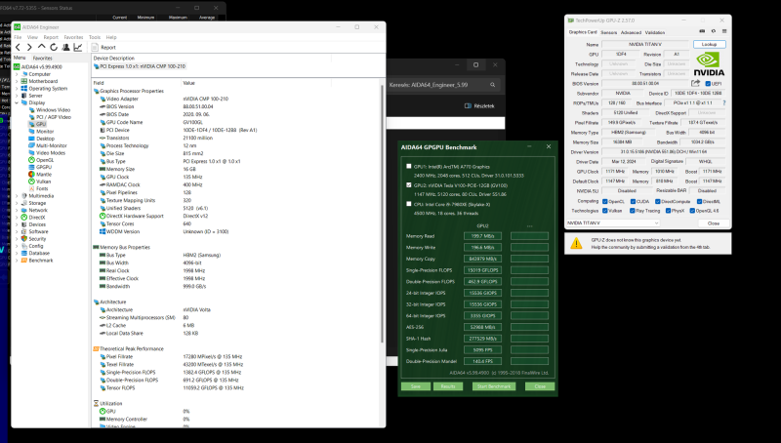781x443 pixels.
Task: Open the AIDA64 File menu
Action: tap(18, 37)
